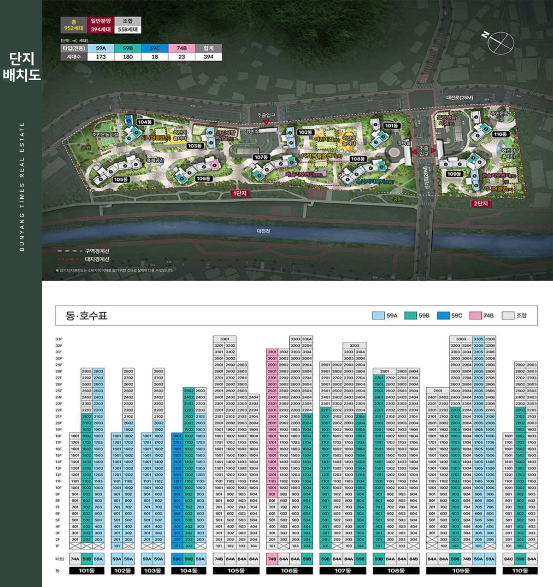The width and height of the screenshot is (553, 587).
Task: Click unit 3301 atop the 105동 column
Action: coord(224,339)
